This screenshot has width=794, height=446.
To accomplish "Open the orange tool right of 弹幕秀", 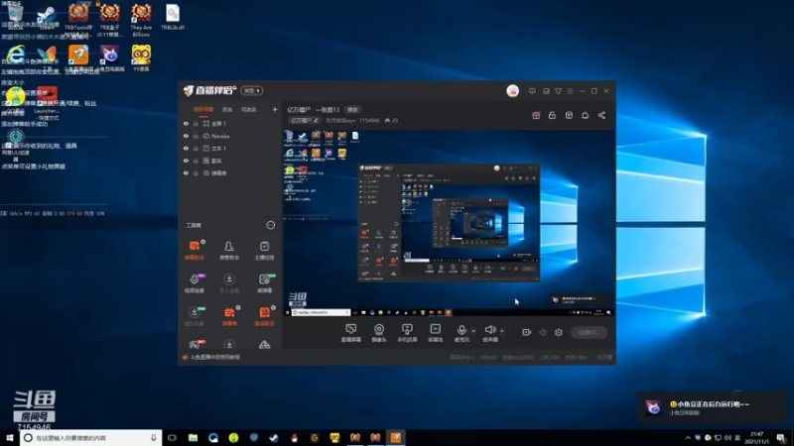I will point(264,316).
